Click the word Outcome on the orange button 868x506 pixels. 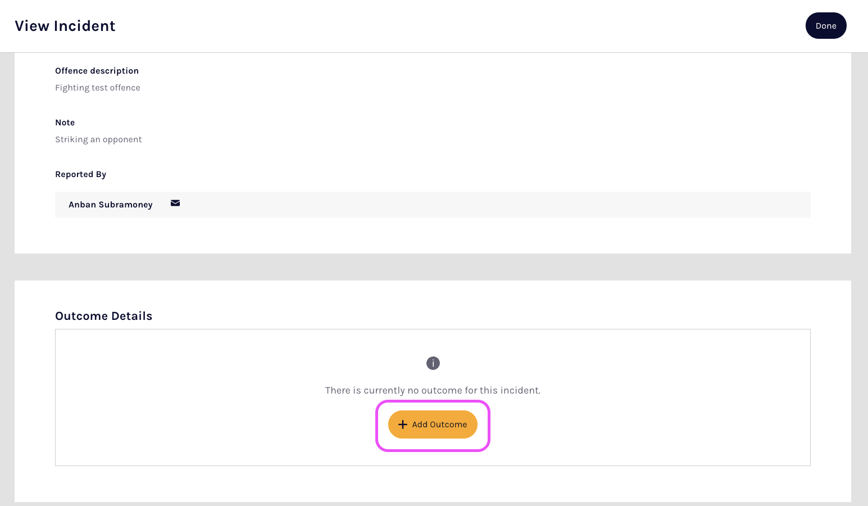coord(448,424)
